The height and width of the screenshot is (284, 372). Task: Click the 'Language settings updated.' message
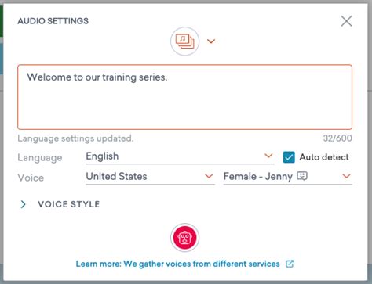click(x=75, y=138)
